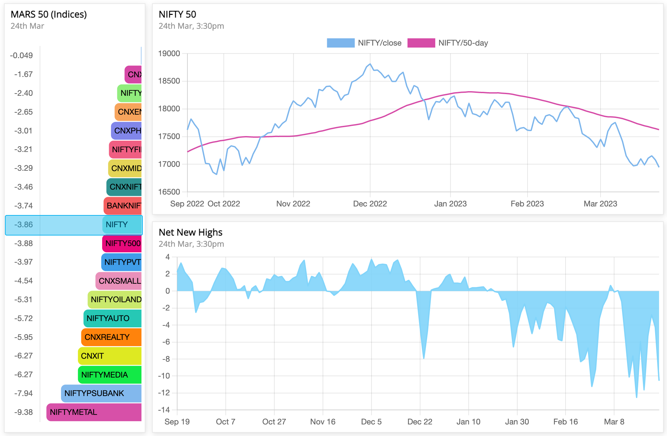
Task: Select the NIFTY500 bar
Action: pyautogui.click(x=122, y=243)
